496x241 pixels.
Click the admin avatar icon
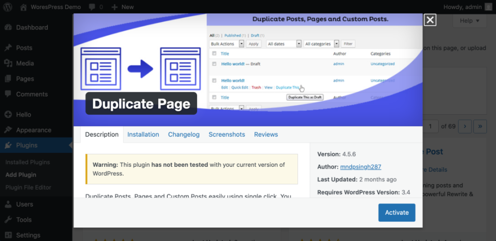click(x=488, y=7)
